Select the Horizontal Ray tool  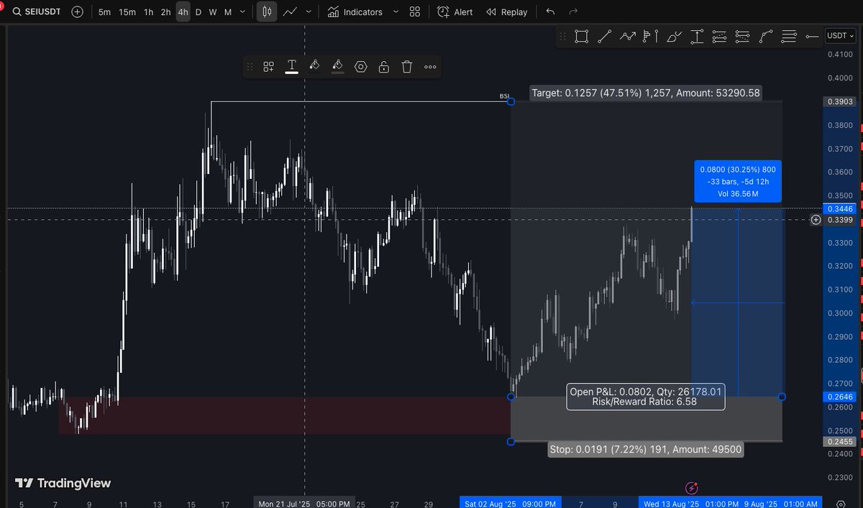(812, 37)
